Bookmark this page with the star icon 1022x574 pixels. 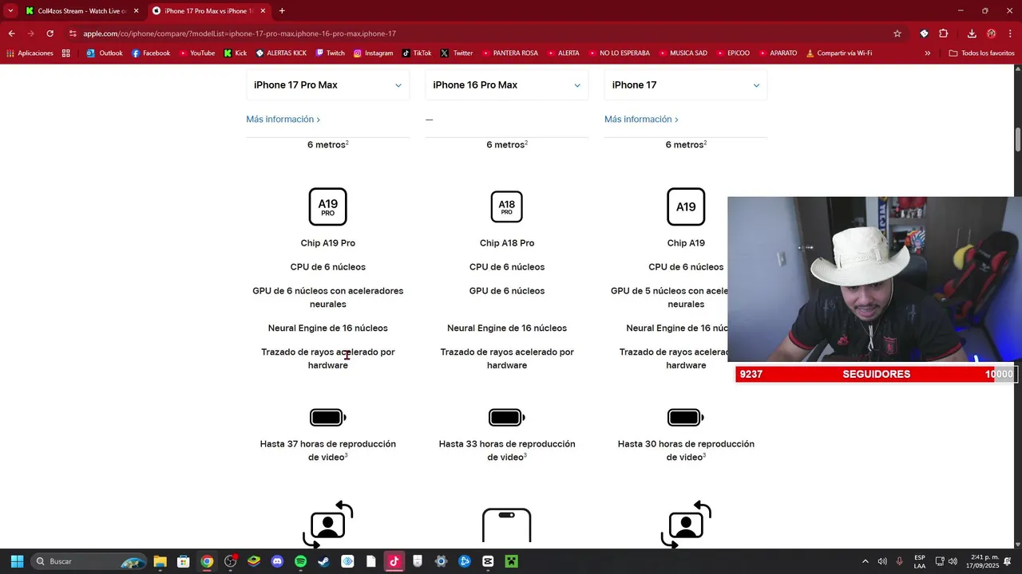pos(897,33)
